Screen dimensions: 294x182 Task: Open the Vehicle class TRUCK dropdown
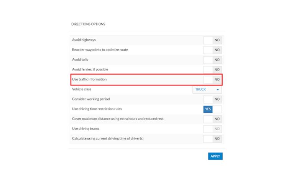pos(207,89)
